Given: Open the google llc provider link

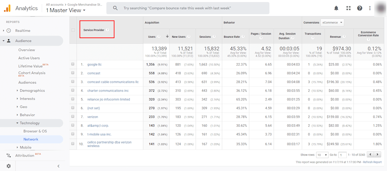Looking at the screenshot, I should coord(94,64).
